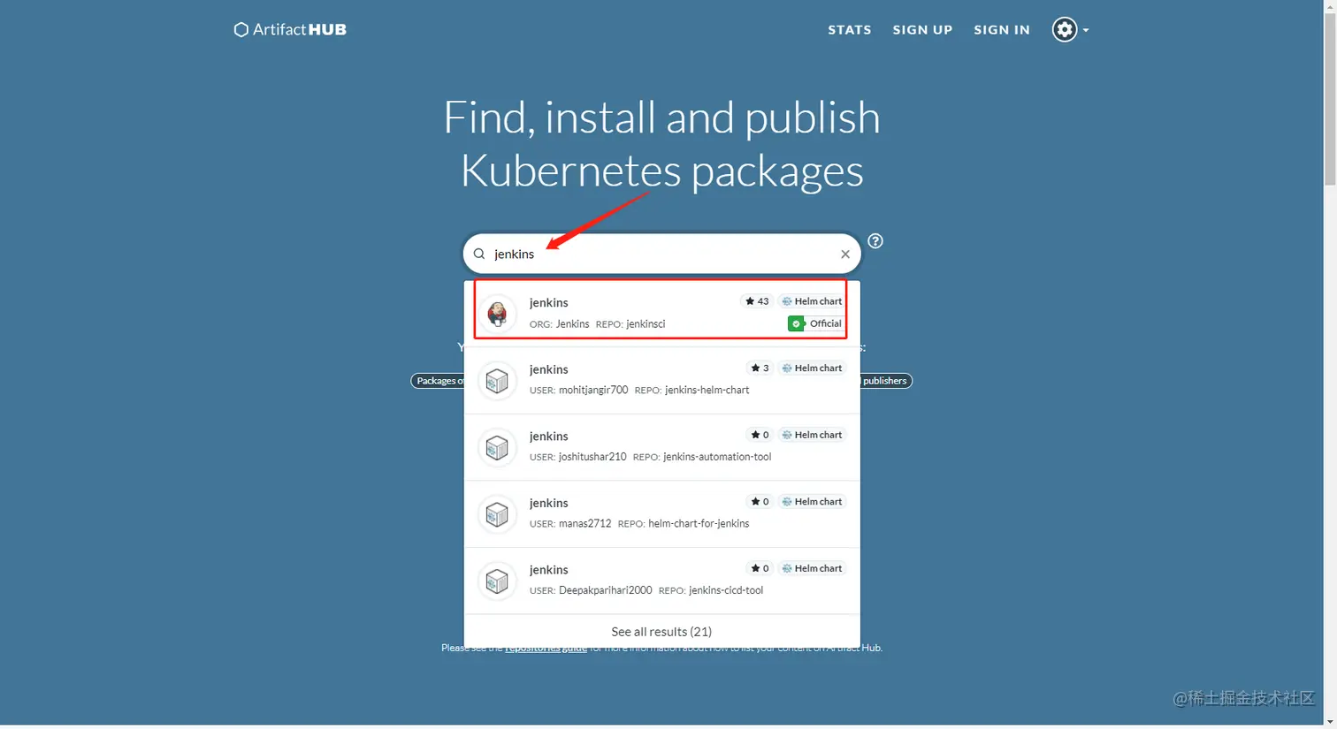The height and width of the screenshot is (729, 1337).
Task: Click the star count on the jenkins-automation-tool result
Action: tap(760, 435)
